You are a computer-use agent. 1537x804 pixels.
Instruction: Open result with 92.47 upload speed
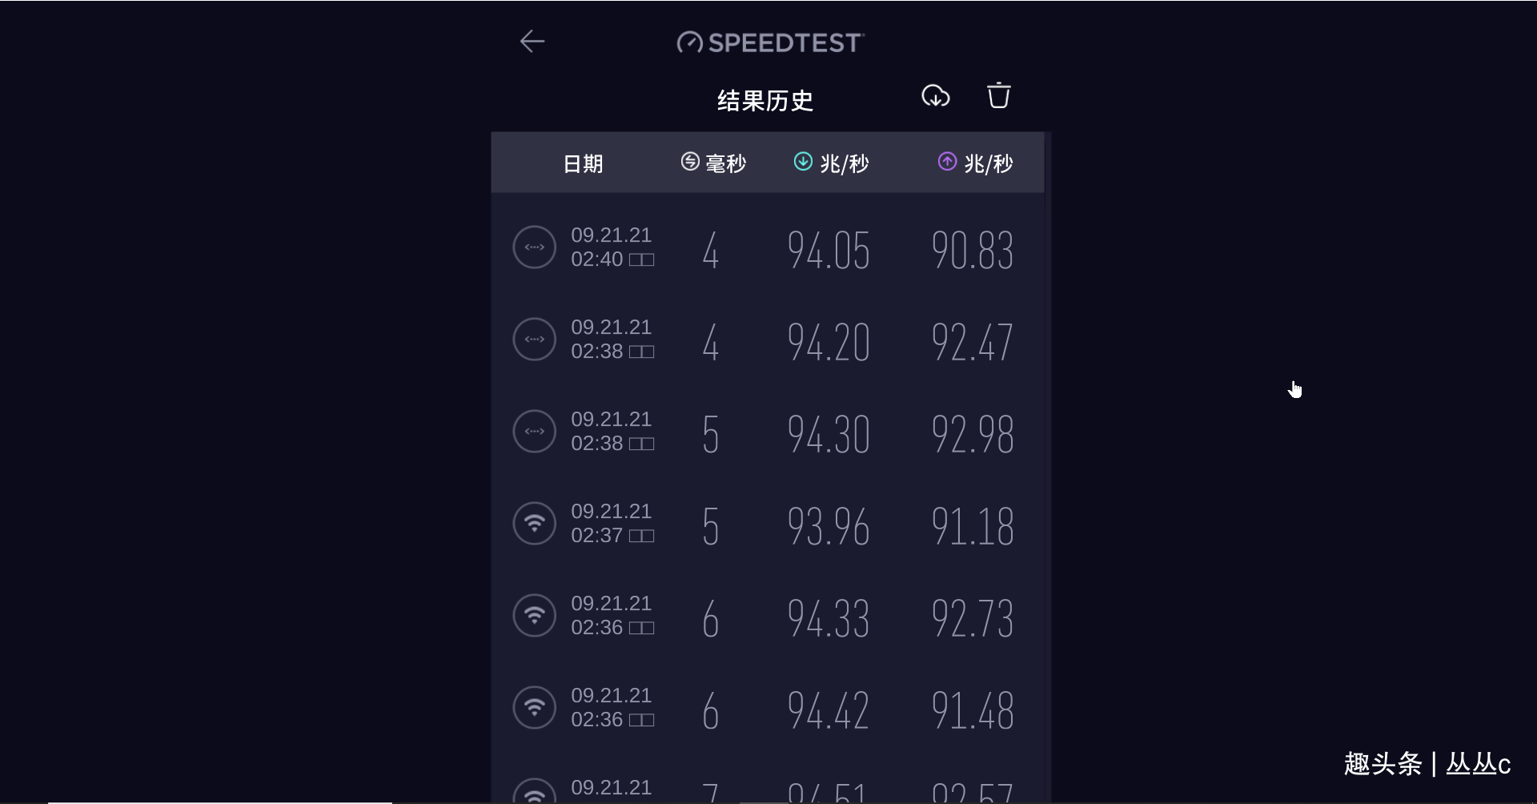coord(768,340)
